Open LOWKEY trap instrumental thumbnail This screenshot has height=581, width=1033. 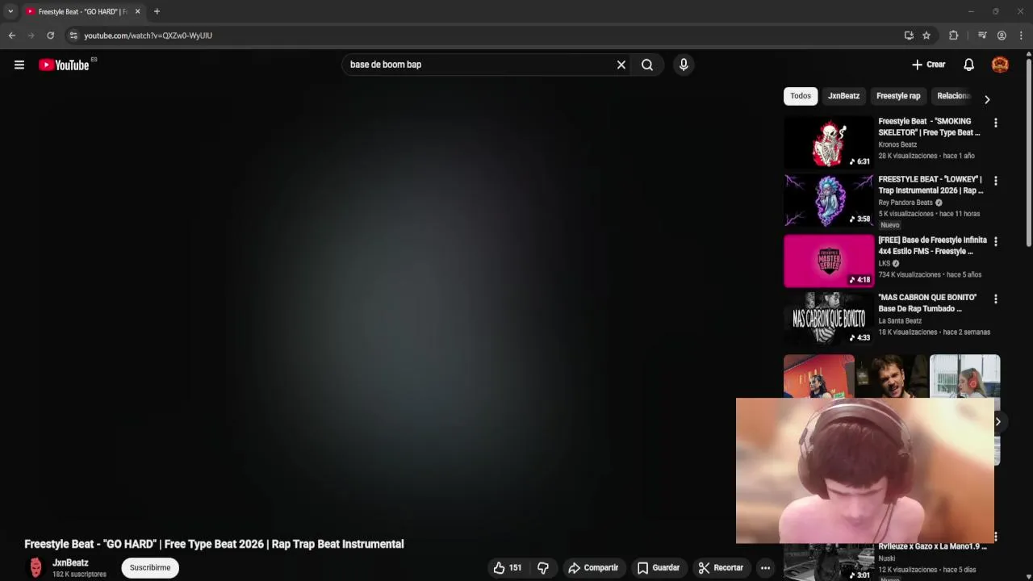click(829, 201)
